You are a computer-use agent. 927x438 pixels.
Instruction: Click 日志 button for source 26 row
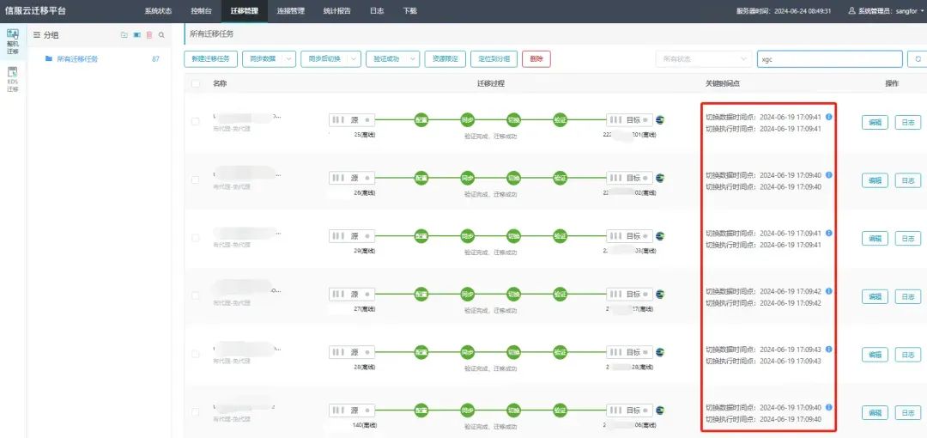[x=908, y=180]
